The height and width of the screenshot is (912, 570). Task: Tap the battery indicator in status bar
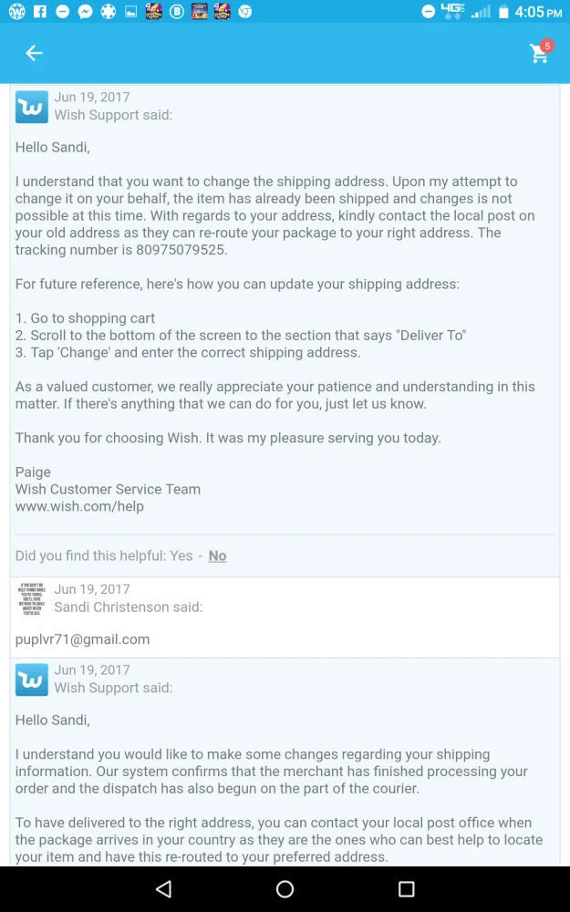point(503,12)
